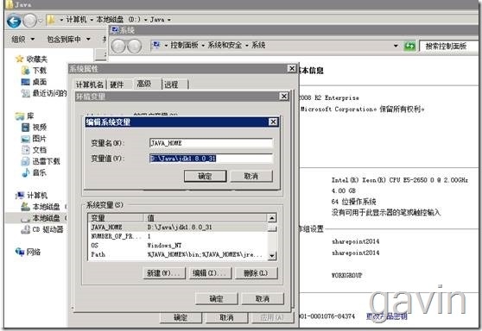Viewport: 482px width, 331px height.
Task: Click the folder icon in Explorer address bar
Action: pos(51,20)
